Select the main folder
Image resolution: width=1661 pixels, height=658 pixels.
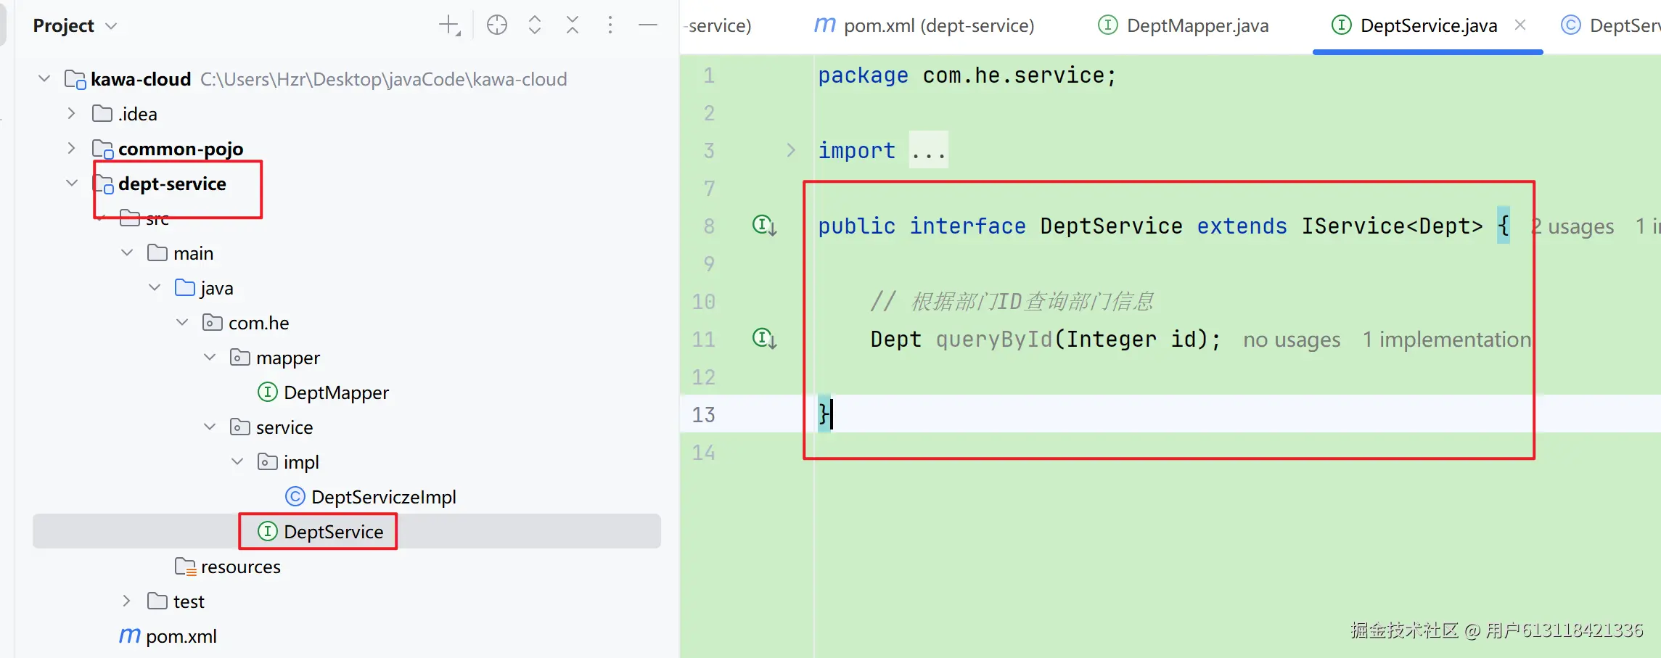(x=193, y=253)
